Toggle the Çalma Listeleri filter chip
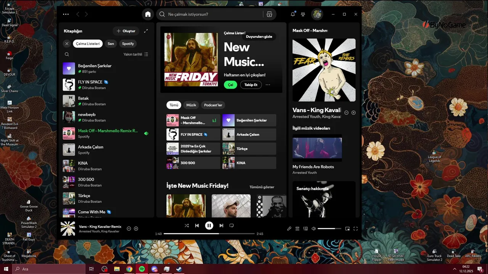The image size is (488, 274). pos(88,44)
